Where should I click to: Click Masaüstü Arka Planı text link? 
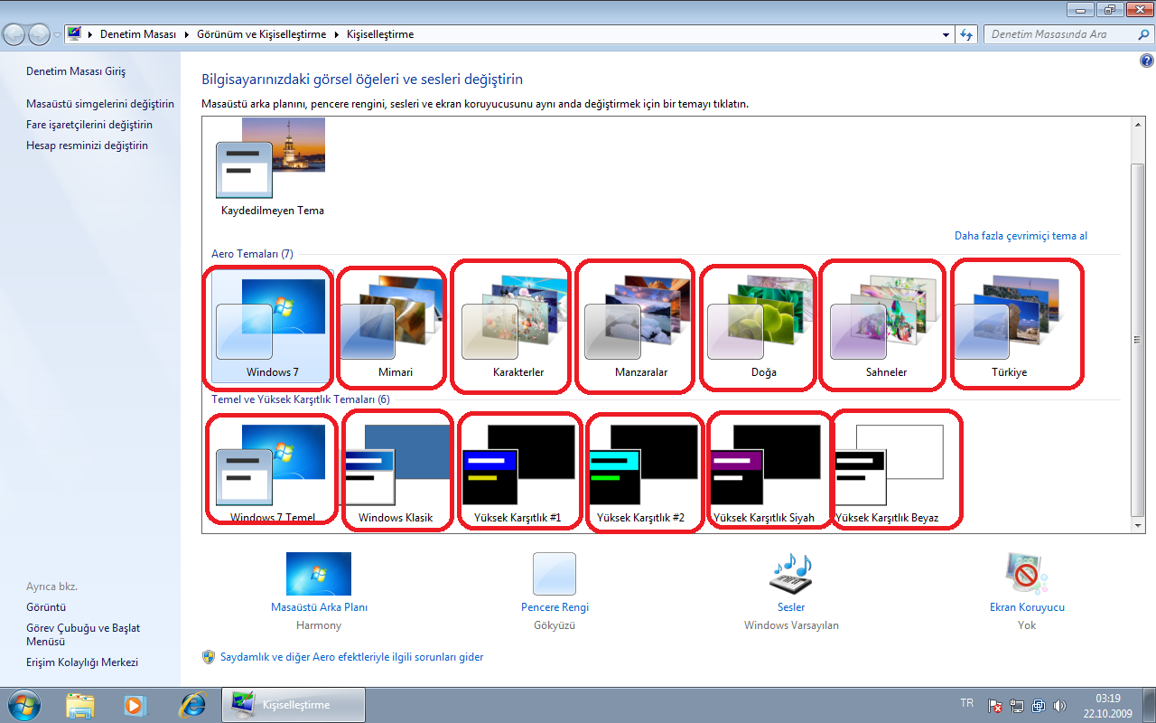319,607
